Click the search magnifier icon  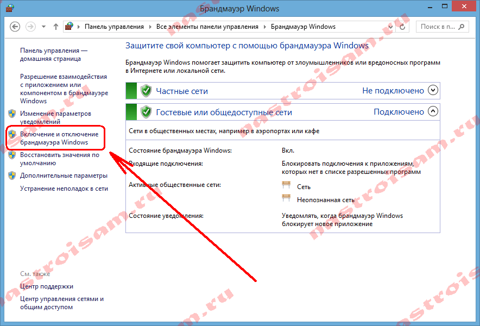tap(462, 27)
